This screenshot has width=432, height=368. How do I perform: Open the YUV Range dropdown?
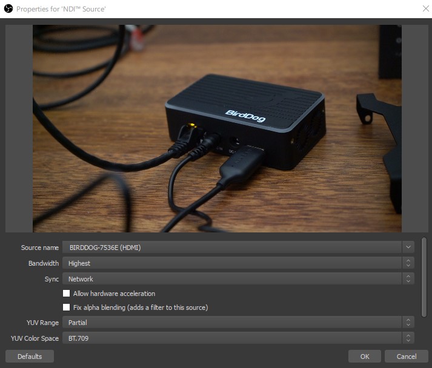pos(238,323)
